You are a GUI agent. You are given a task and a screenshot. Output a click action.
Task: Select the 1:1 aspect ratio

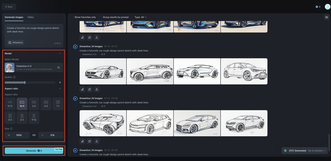point(58,104)
